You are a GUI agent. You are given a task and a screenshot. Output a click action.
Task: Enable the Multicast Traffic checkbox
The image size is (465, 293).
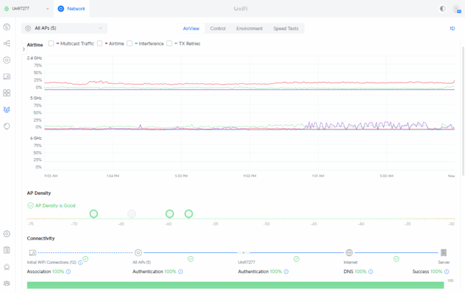tap(51, 44)
